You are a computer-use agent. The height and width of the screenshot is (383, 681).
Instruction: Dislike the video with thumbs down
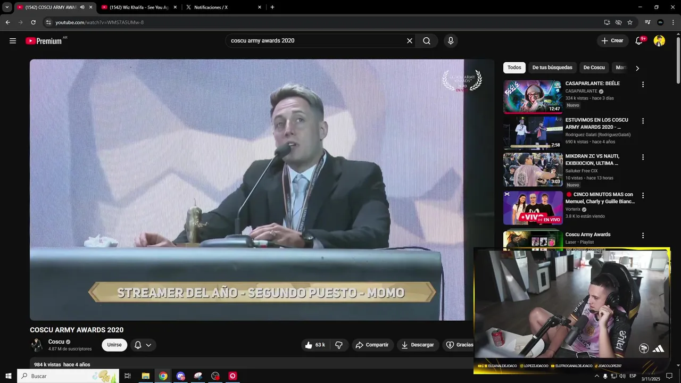(x=339, y=345)
